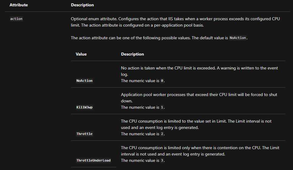Click numeric value 2 code text
This screenshot has height=170, width=293.
coord(162,134)
